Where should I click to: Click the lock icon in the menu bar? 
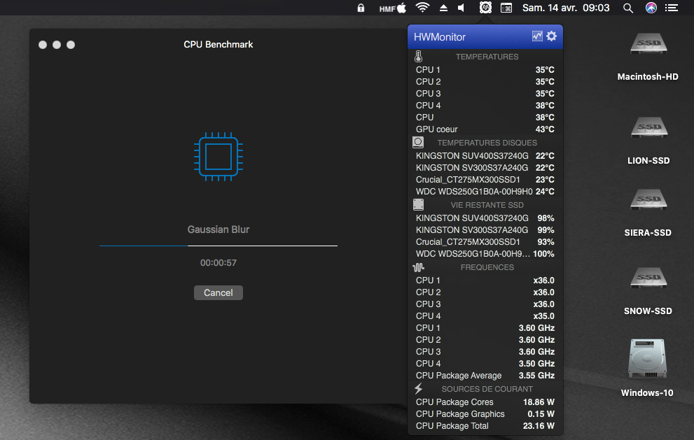point(361,8)
